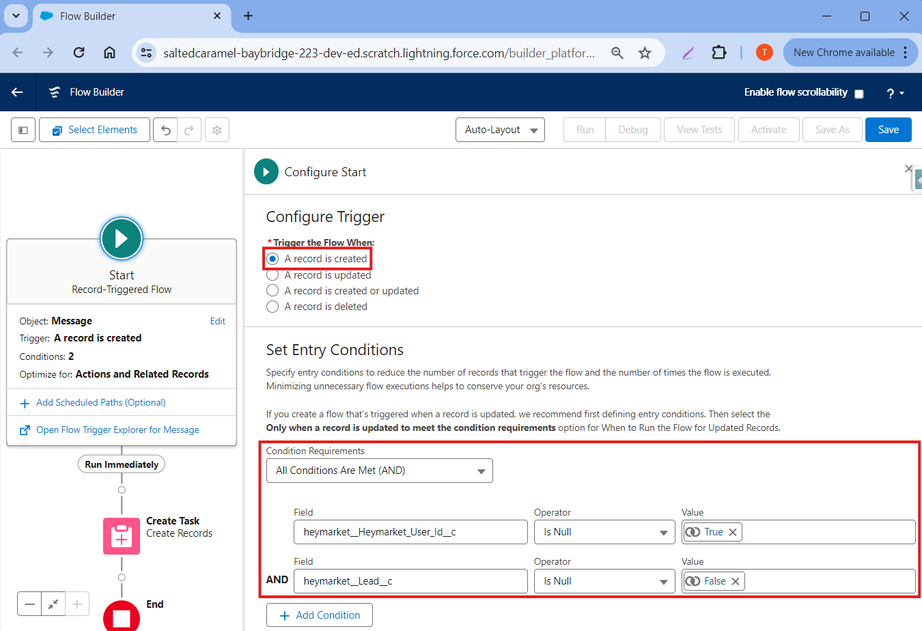Click the Debug button

point(633,130)
